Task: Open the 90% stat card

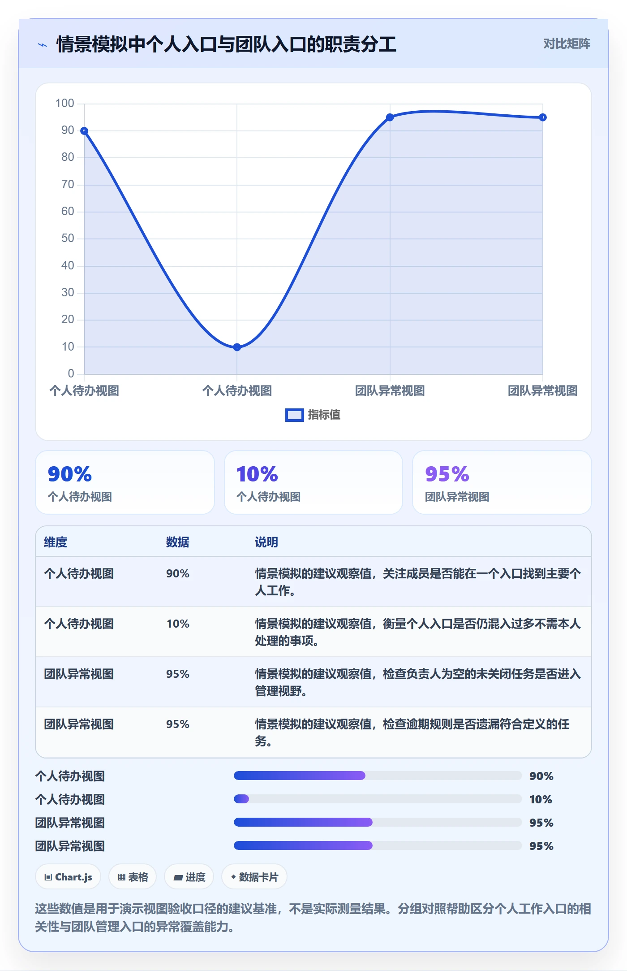Action: click(125, 482)
